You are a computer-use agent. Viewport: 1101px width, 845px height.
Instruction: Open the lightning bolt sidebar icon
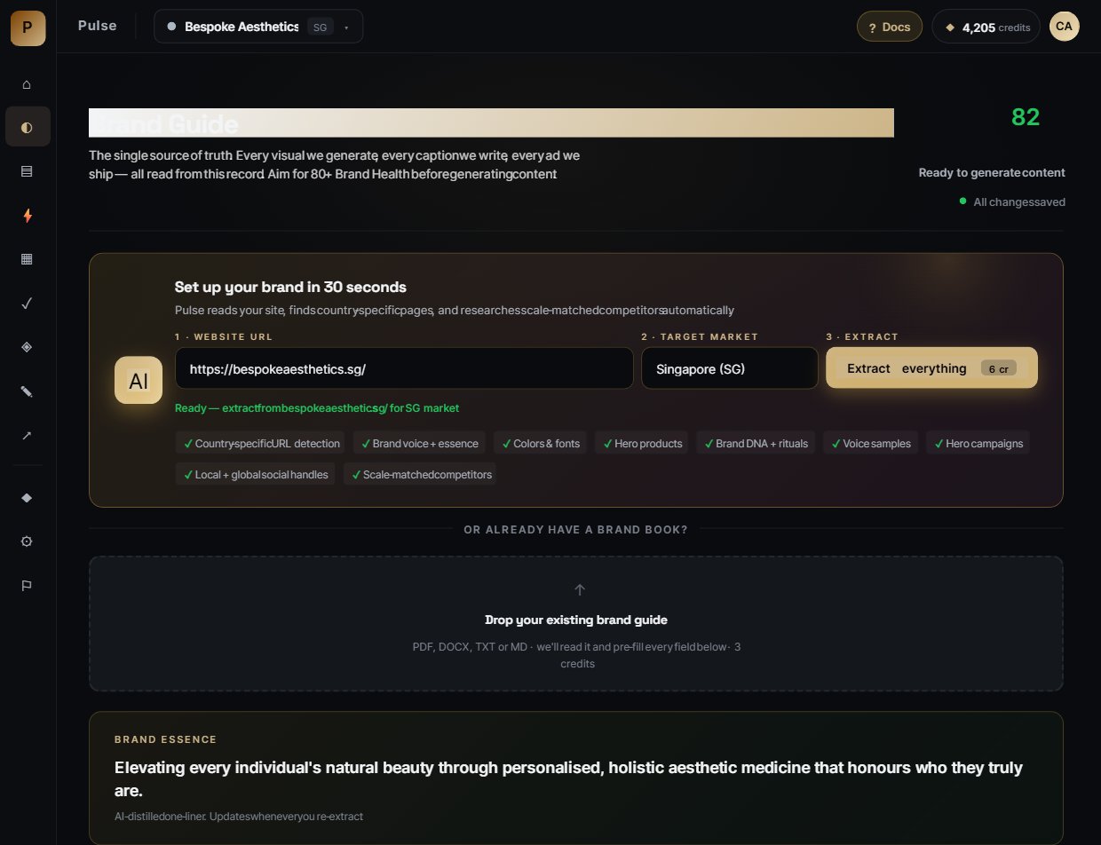(x=27, y=216)
